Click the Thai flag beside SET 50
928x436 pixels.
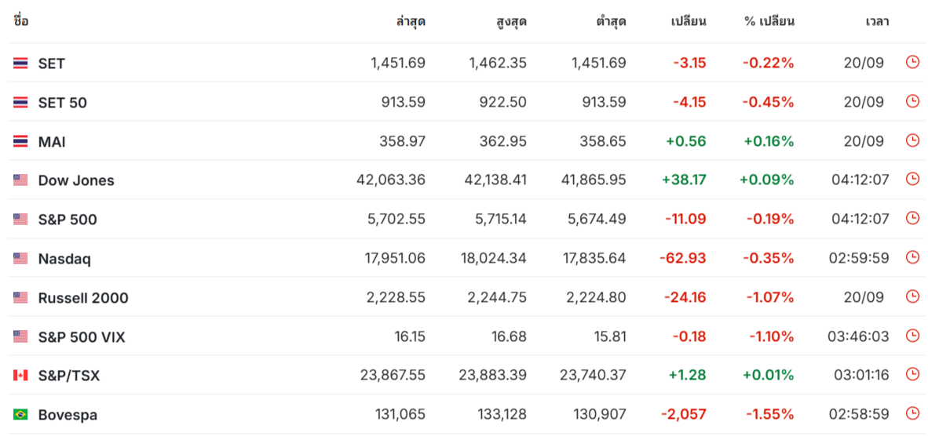tap(20, 102)
